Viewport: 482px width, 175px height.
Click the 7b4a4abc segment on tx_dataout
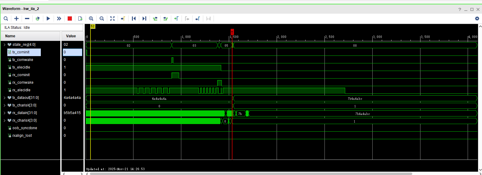pyautogui.click(x=355, y=99)
